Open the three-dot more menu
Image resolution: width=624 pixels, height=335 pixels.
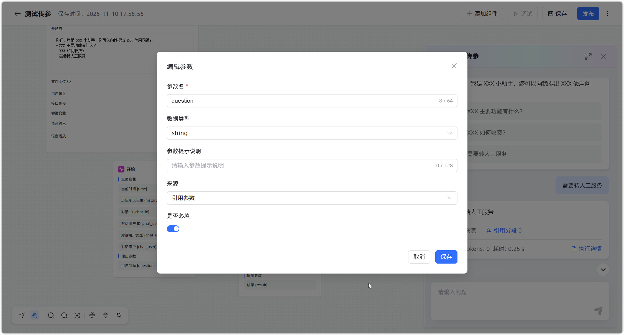608,14
